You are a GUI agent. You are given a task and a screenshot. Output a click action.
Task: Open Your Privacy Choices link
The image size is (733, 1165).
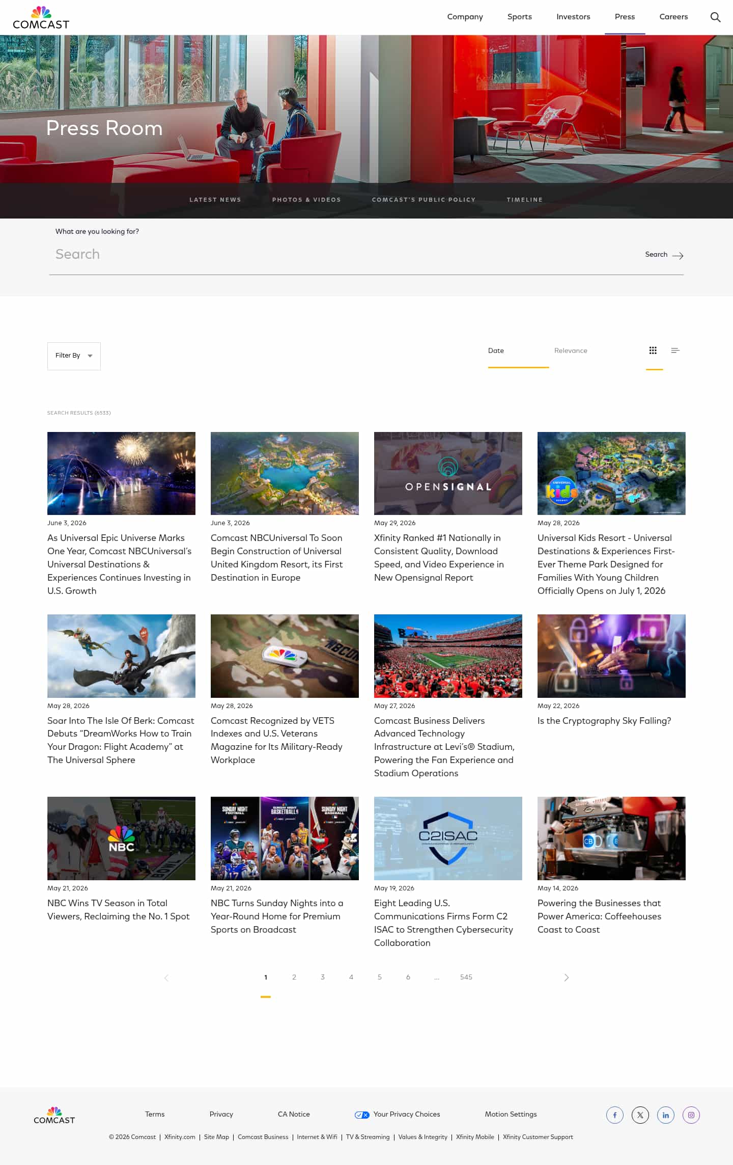407,1115
